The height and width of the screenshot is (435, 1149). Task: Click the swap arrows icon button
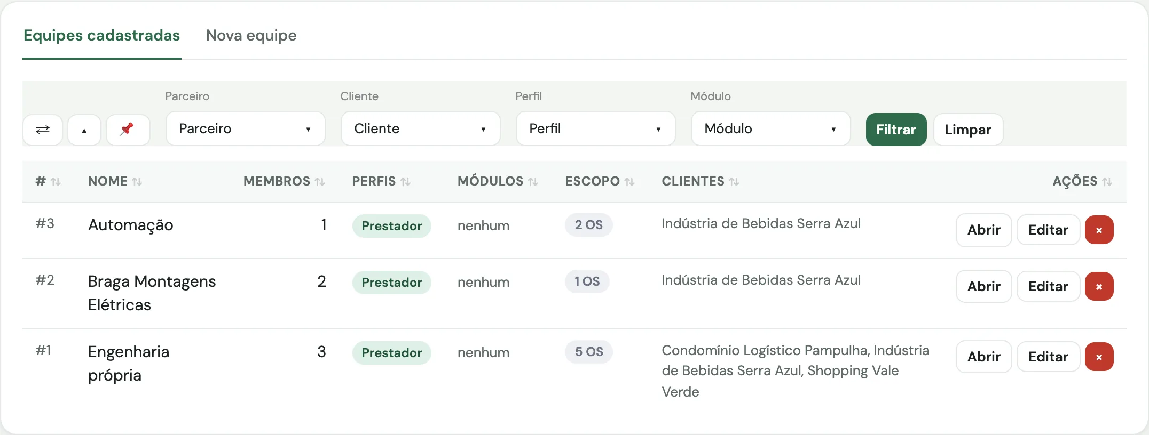click(x=43, y=130)
